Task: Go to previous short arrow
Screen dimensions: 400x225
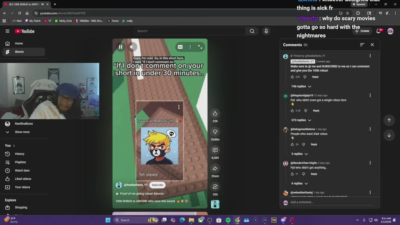Action: click(x=389, y=120)
